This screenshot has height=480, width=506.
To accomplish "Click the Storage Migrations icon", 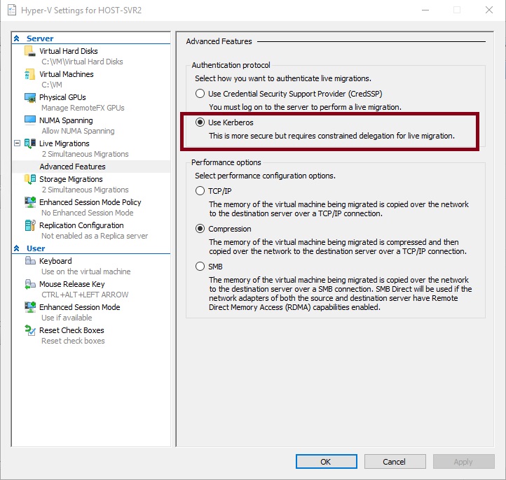I will [29, 179].
